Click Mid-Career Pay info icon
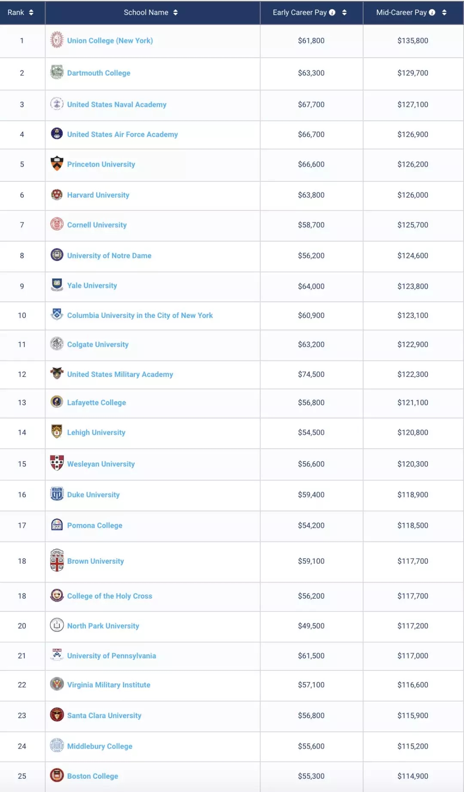The image size is (464, 792). pyautogui.click(x=432, y=12)
